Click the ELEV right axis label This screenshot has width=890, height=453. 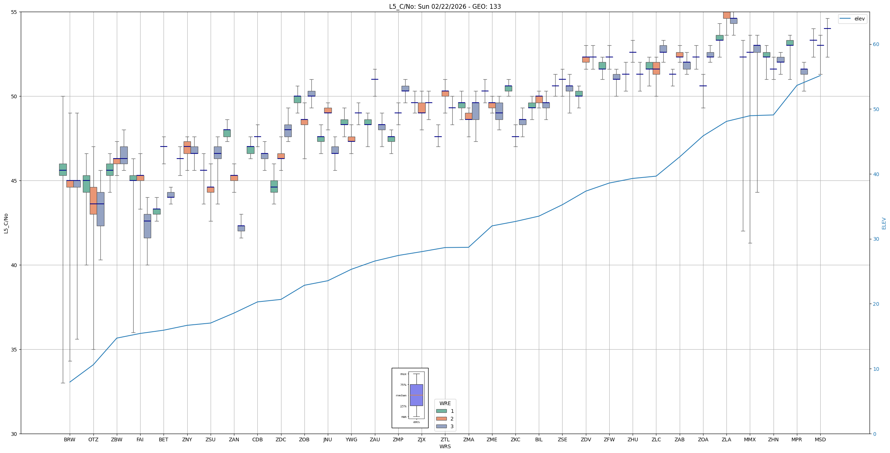884,223
